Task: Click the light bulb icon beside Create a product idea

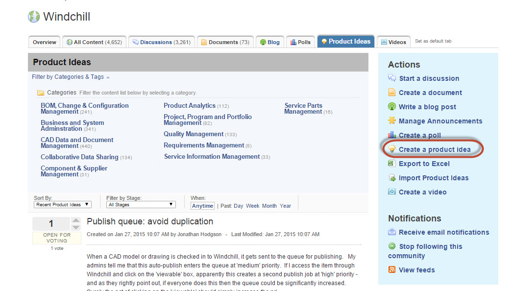Action: pos(392,149)
